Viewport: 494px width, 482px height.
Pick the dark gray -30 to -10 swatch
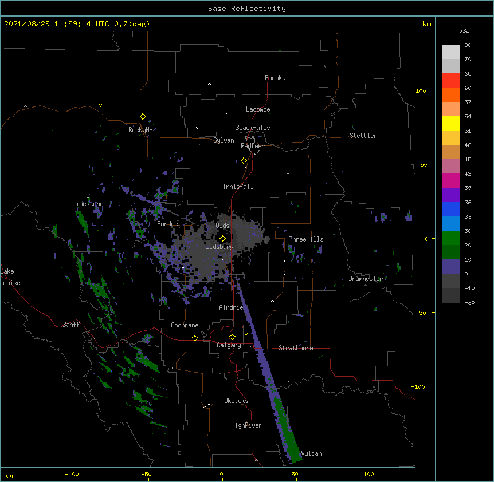[450, 295]
